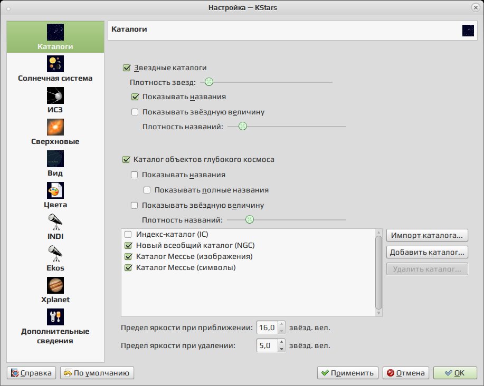
Task: Open Дополнительные сведения tools icon
Action: point(55,317)
